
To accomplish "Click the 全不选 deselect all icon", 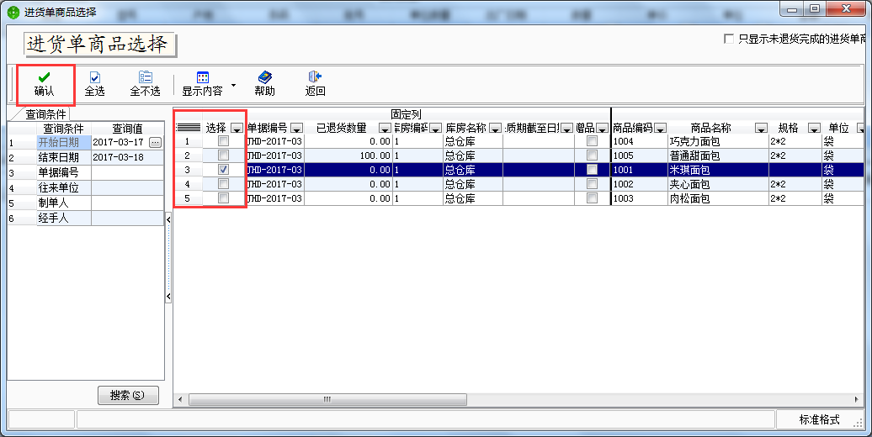I will [x=145, y=77].
